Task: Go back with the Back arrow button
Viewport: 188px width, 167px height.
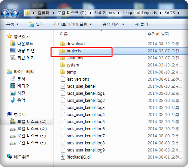Action: click(x=5, y=13)
